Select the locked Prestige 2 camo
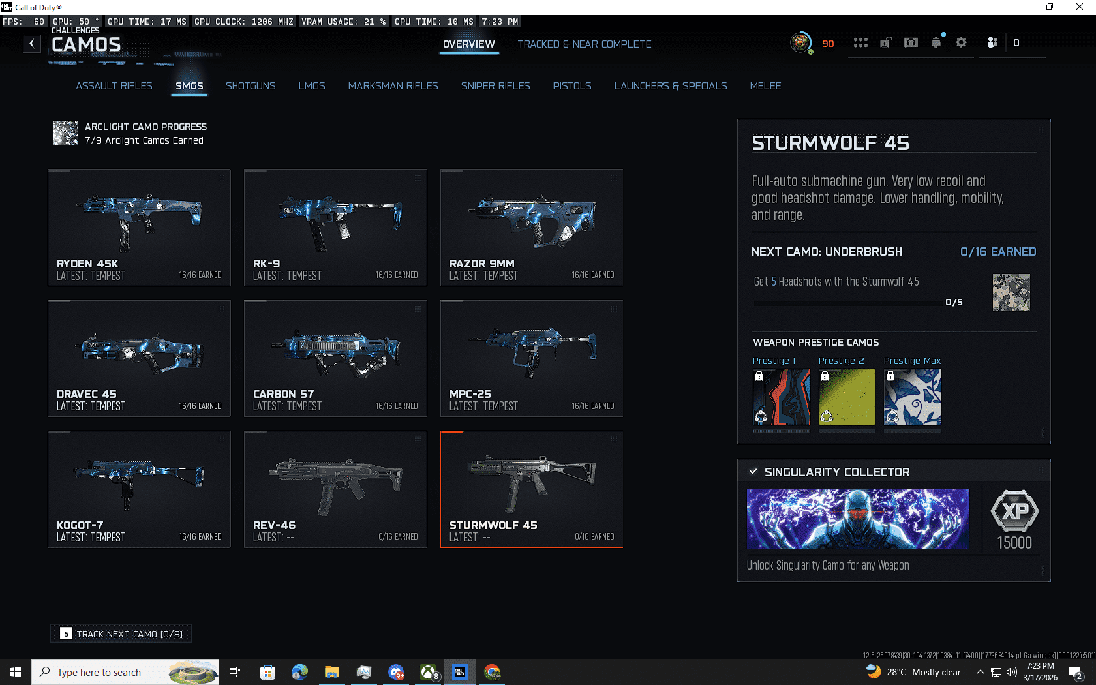The height and width of the screenshot is (685, 1096). [847, 397]
